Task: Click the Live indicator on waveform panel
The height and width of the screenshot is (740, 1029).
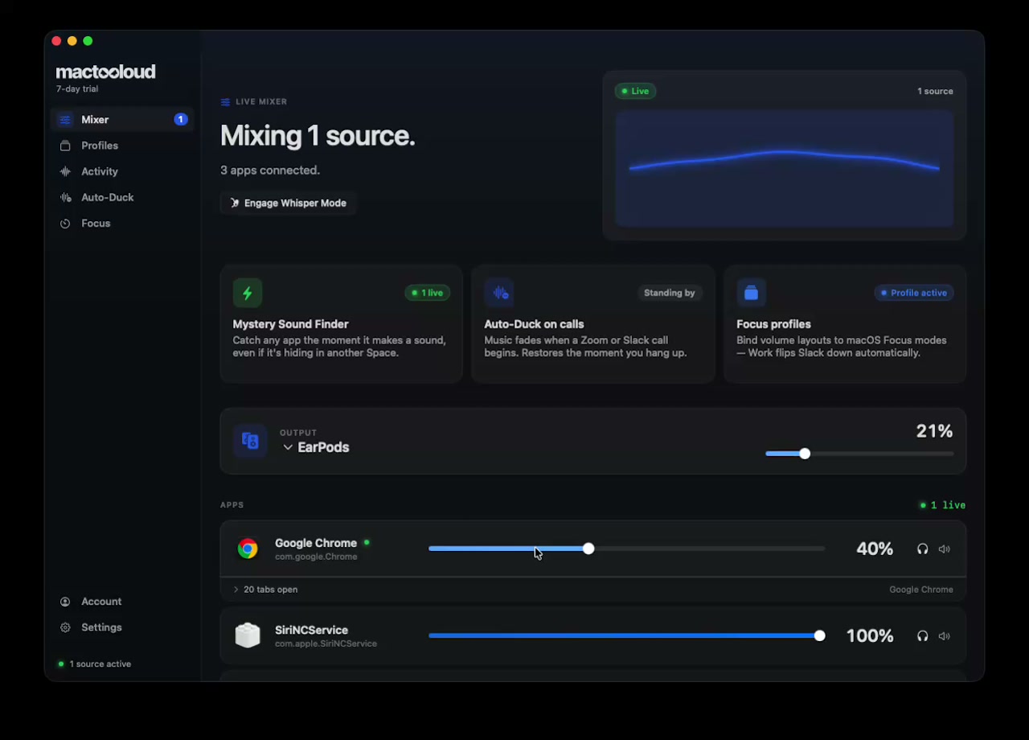Action: click(x=636, y=91)
